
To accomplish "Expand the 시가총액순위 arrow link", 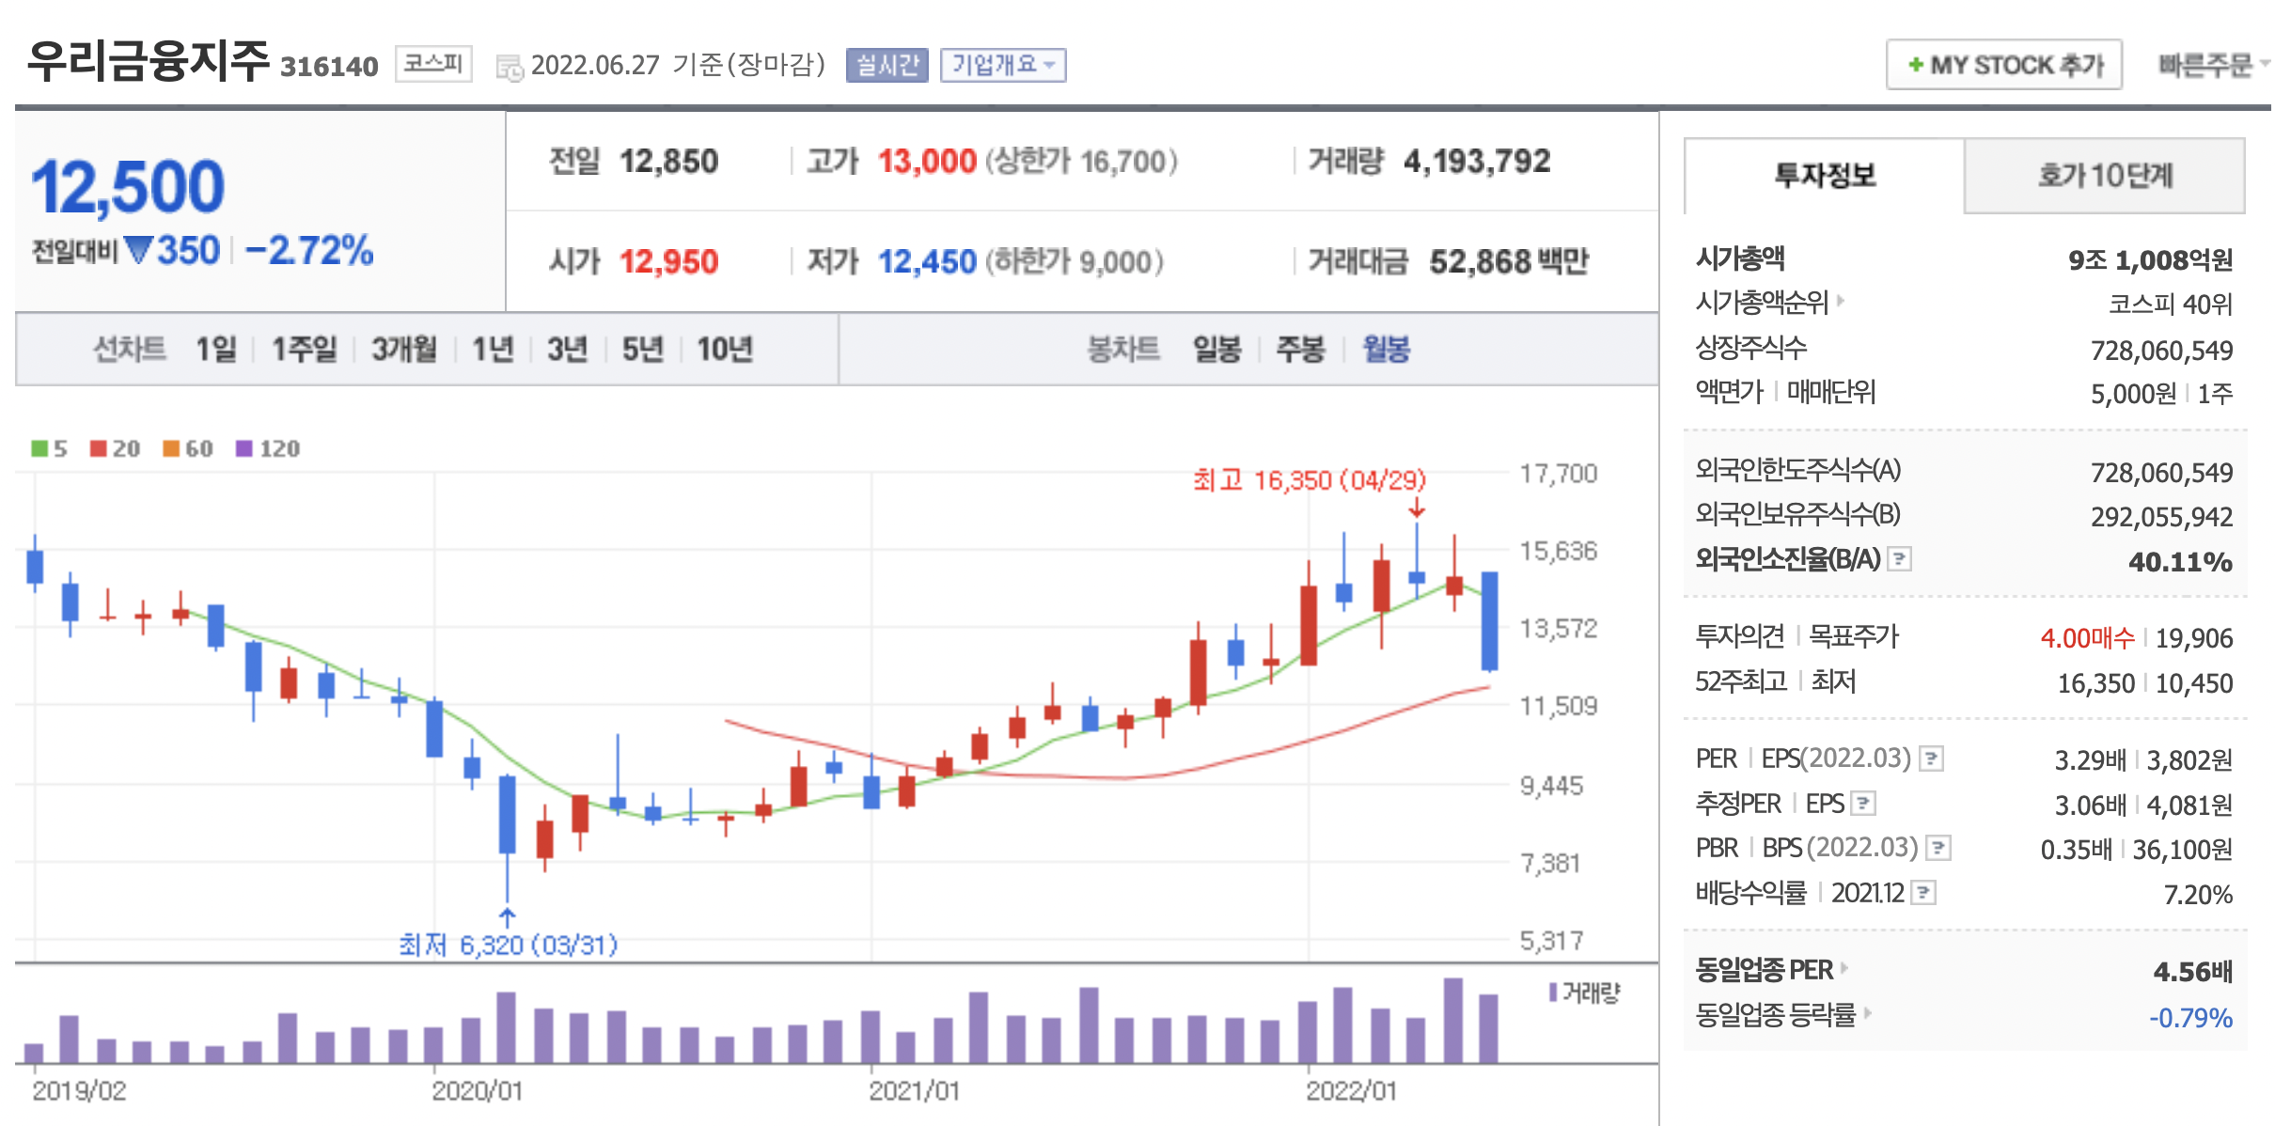I will pos(1840,301).
